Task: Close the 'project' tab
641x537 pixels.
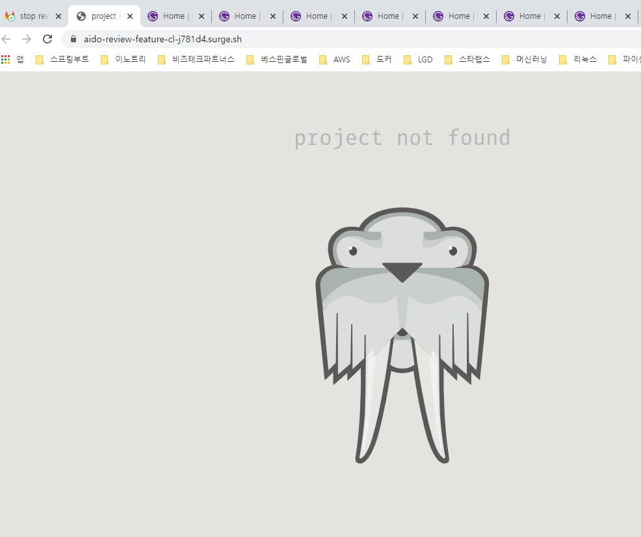Action: (x=130, y=16)
